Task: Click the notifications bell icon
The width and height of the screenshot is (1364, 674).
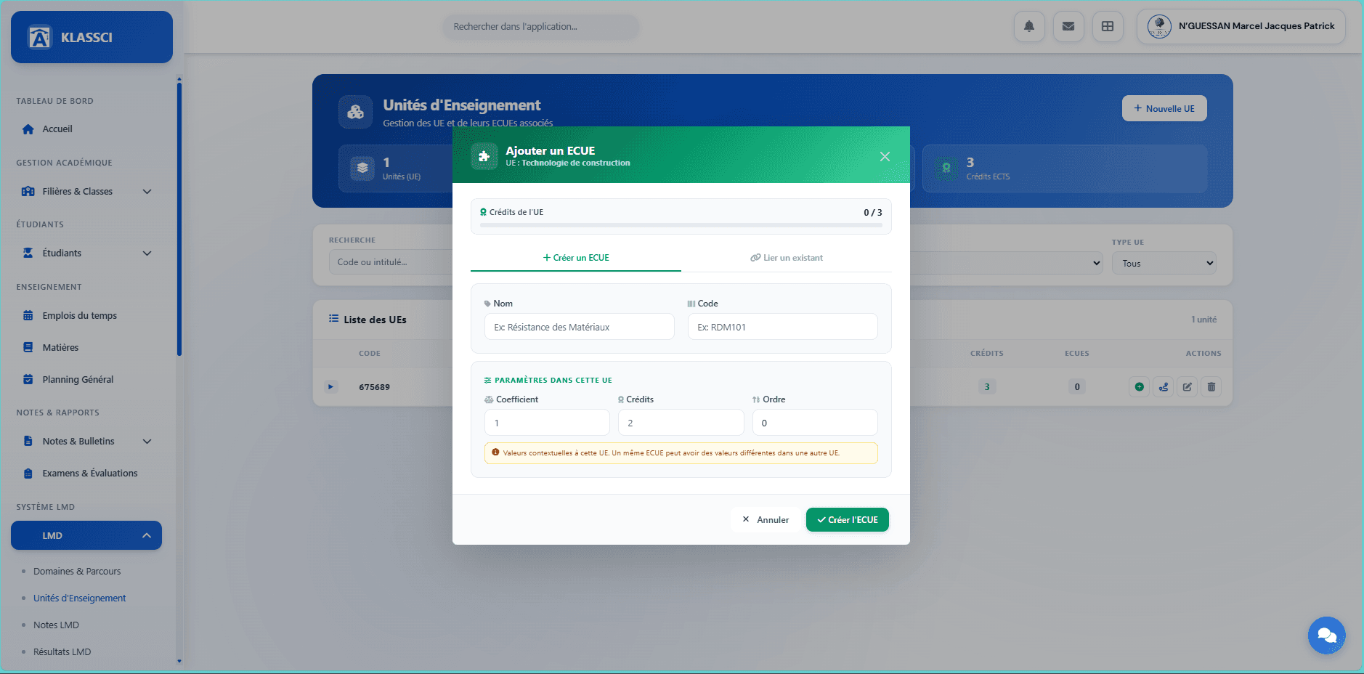Action: pyautogui.click(x=1029, y=27)
